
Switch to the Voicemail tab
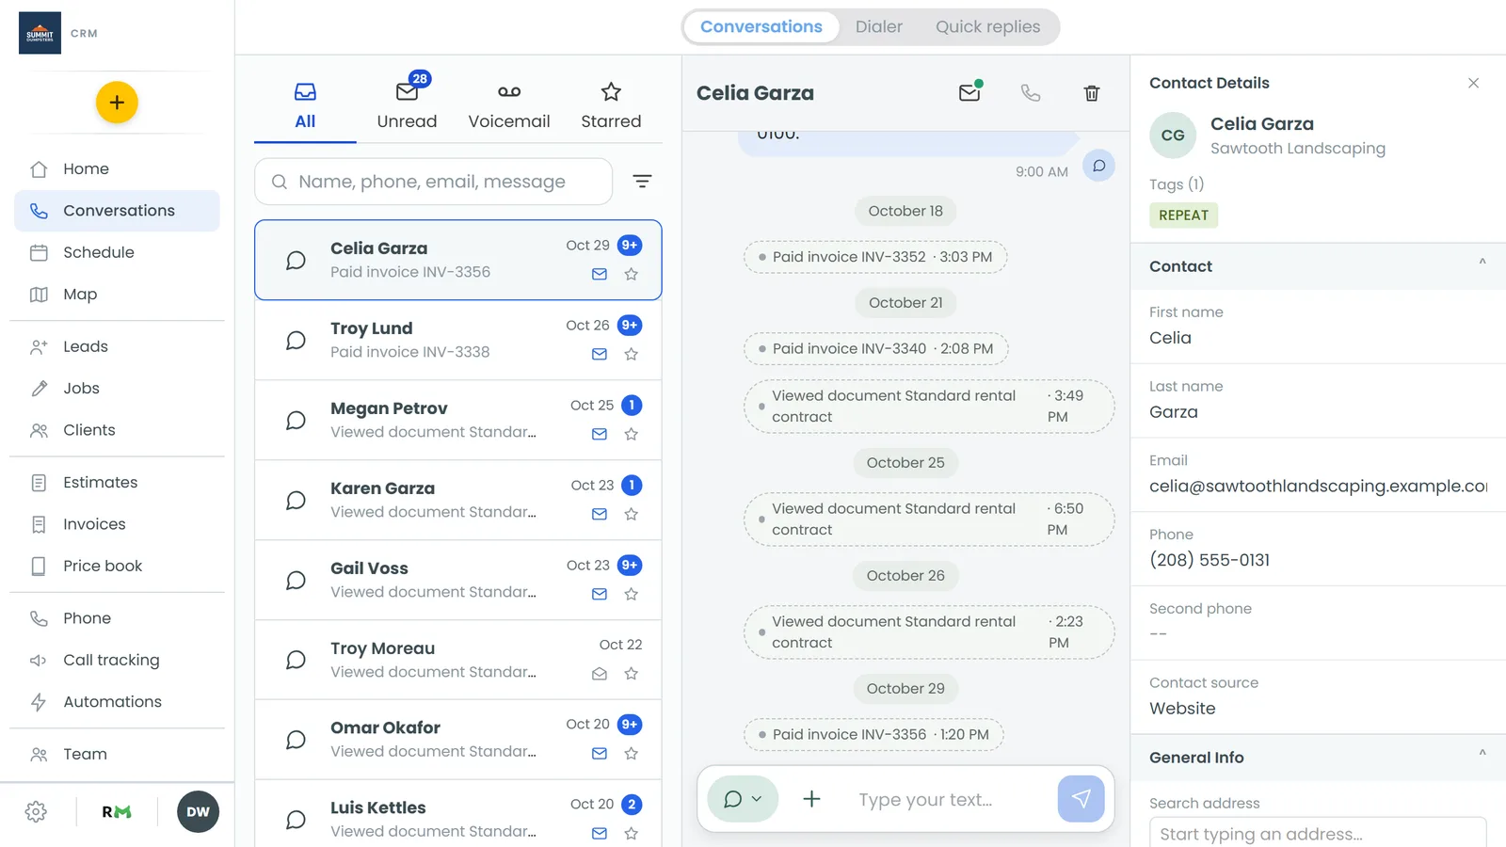point(509,104)
